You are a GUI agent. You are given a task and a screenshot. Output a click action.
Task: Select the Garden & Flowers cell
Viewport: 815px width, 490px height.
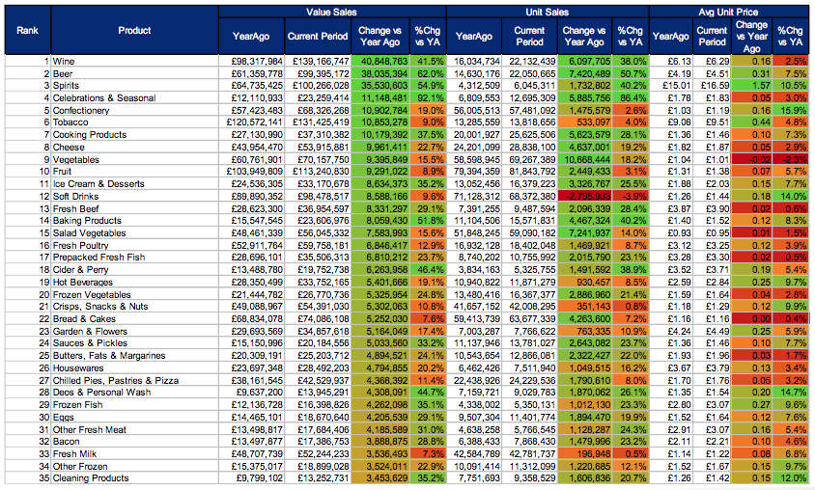pyautogui.click(x=134, y=331)
